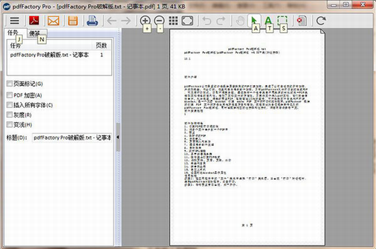The image size is (376, 249).
Task: Click the delete page icon with red X
Action: pyautogui.click(x=301, y=21)
